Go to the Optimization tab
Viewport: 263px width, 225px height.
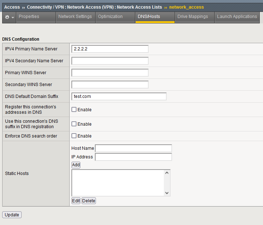(110, 17)
